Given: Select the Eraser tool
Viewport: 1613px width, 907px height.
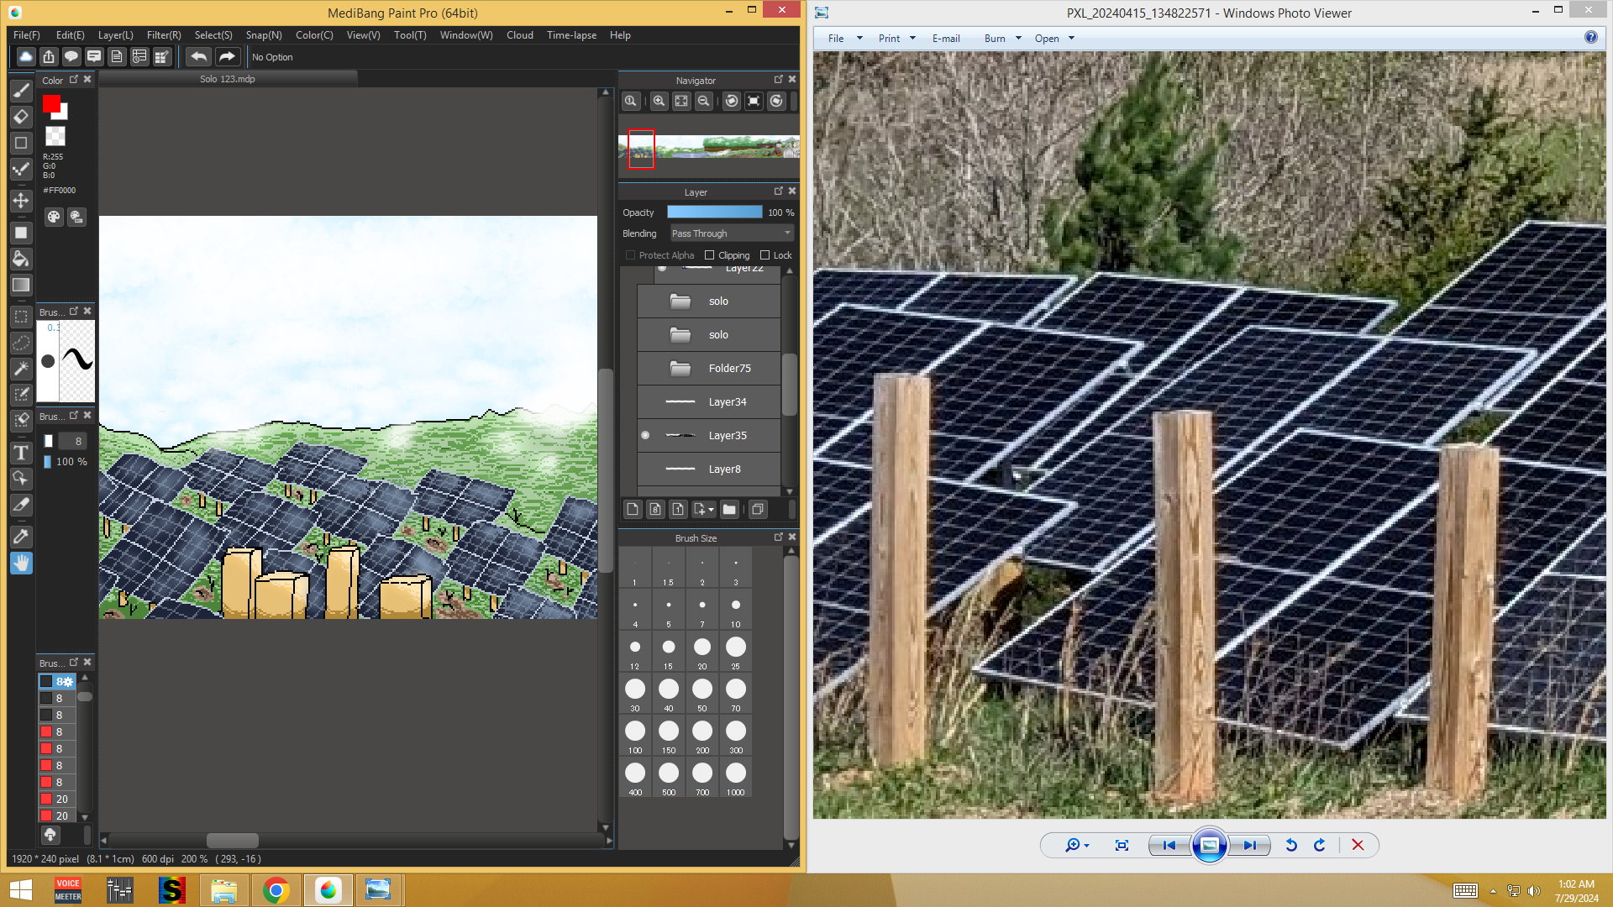Looking at the screenshot, I should pyautogui.click(x=21, y=117).
